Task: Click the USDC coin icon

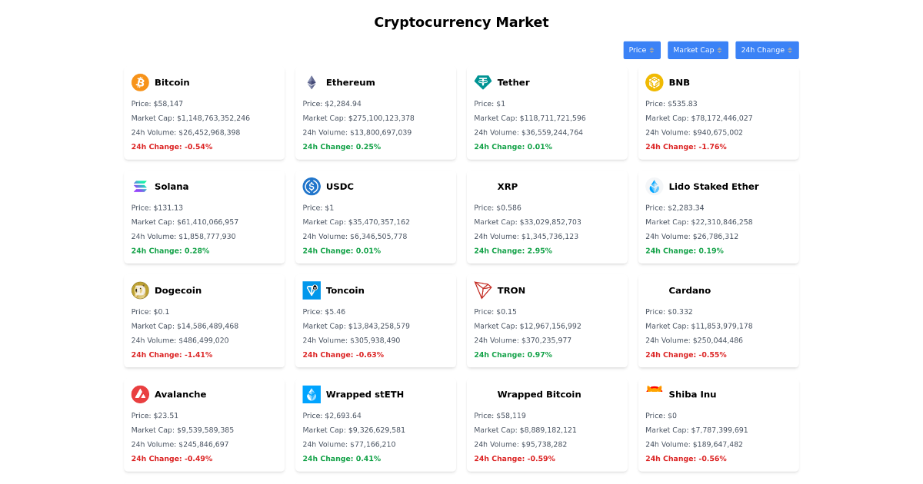Action: click(x=311, y=186)
